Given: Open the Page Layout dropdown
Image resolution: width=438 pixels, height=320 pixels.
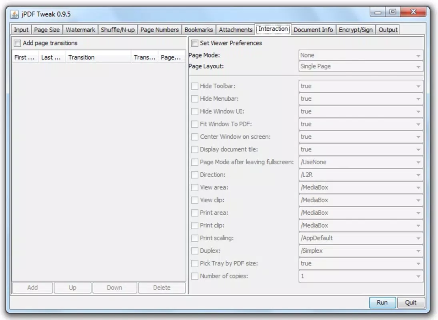Looking at the screenshot, I should (361, 66).
